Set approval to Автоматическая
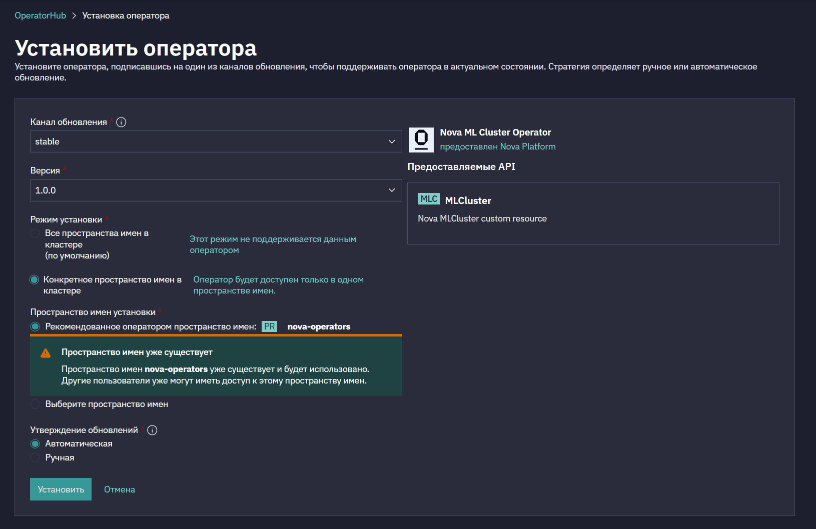The width and height of the screenshot is (816, 529). [x=35, y=443]
